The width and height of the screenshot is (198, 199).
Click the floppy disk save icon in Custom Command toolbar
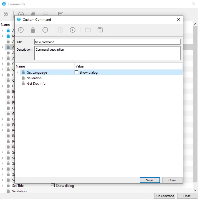click(100, 30)
